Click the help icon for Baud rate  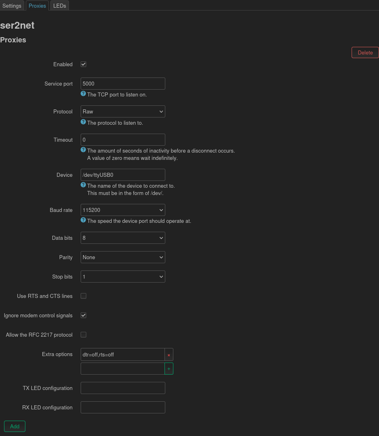(x=83, y=220)
